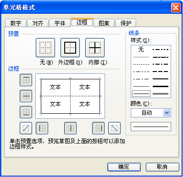Add diagonal down border line
183x177 pixels.
114,128
